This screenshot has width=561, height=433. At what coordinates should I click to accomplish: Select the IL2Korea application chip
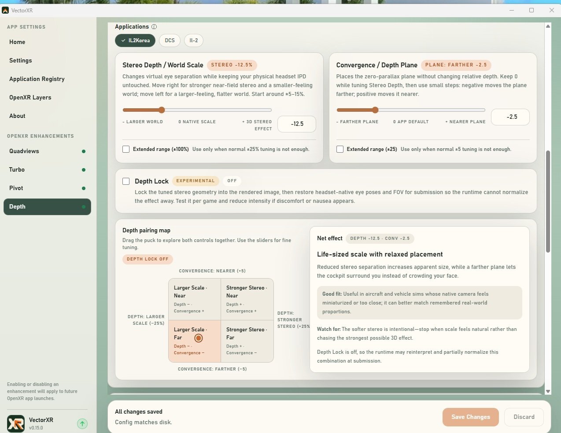pos(135,40)
